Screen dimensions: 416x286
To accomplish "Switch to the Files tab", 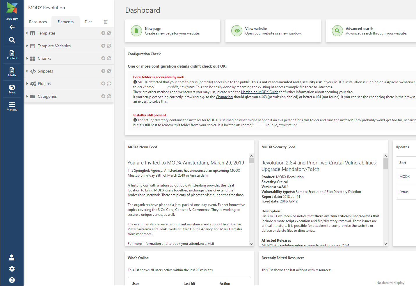I will [88, 22].
